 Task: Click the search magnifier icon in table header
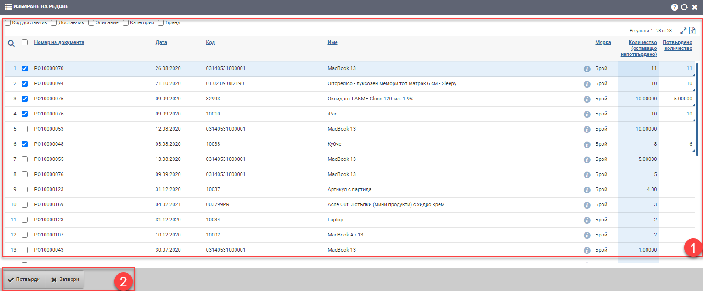(x=11, y=44)
